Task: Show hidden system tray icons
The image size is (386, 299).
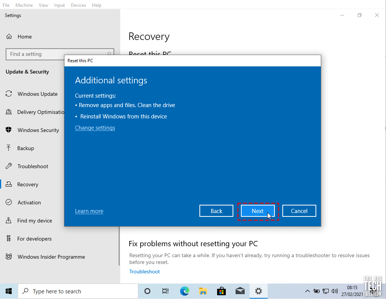Action: (x=308, y=291)
